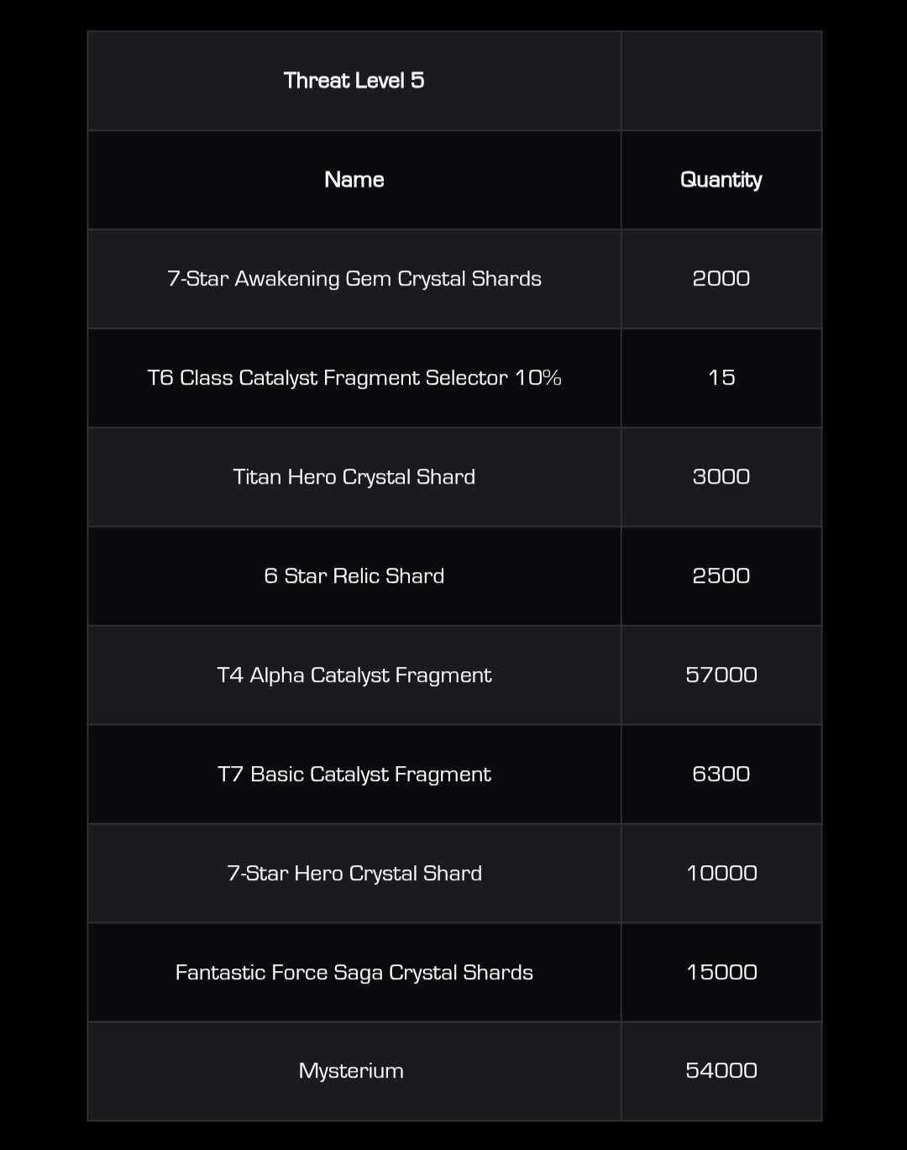This screenshot has height=1150, width=907.
Task: Click the 10000 quantity cell
Action: coord(721,874)
